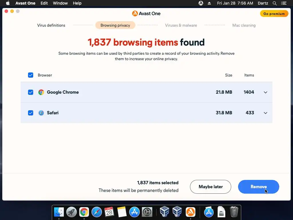The height and width of the screenshot is (220, 293).
Task: Open Trash from the Dock
Action: point(234,212)
